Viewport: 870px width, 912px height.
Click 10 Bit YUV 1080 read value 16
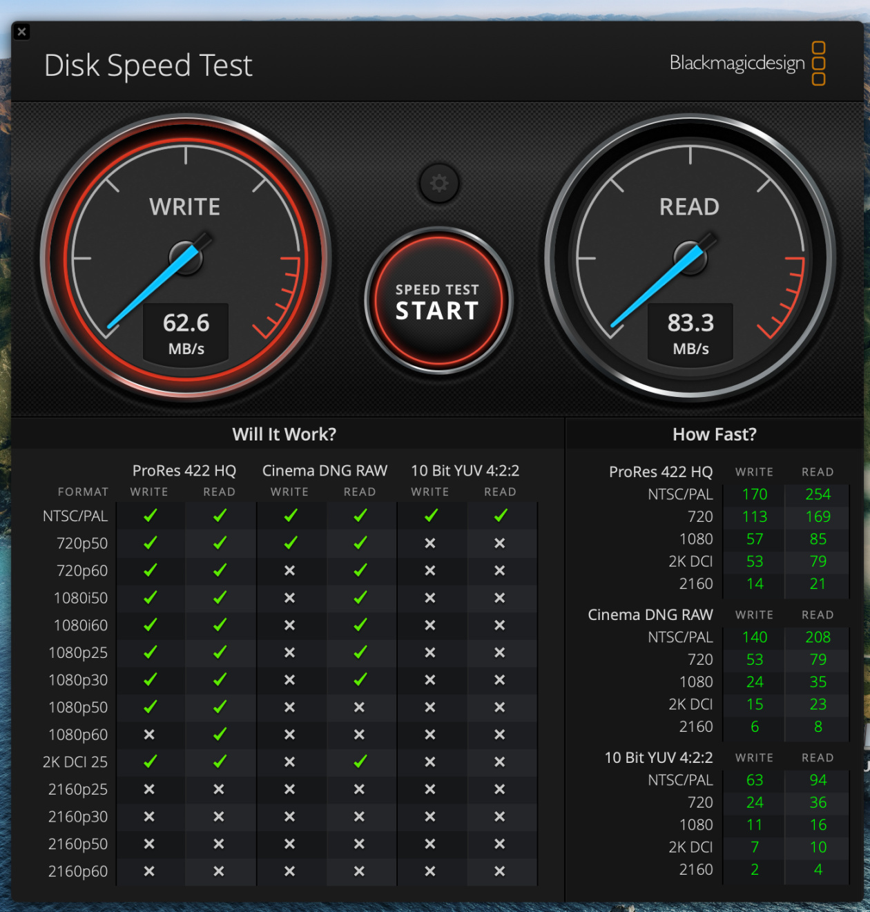[x=818, y=825]
